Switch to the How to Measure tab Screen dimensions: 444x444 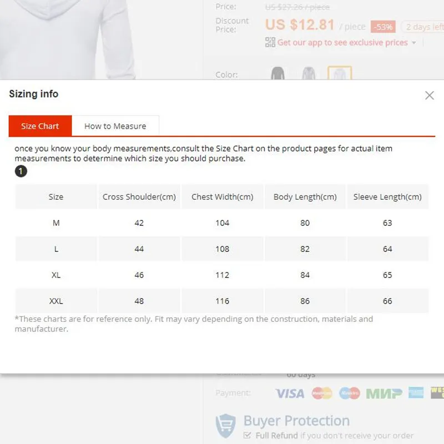click(115, 126)
